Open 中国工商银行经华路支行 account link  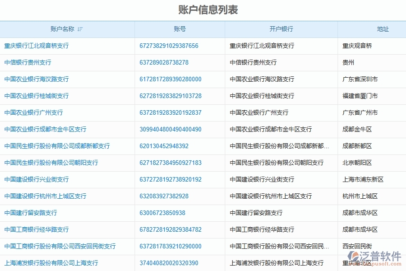36,229
